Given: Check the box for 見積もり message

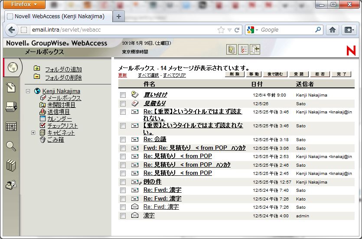Looking at the screenshot, I should (x=123, y=104).
